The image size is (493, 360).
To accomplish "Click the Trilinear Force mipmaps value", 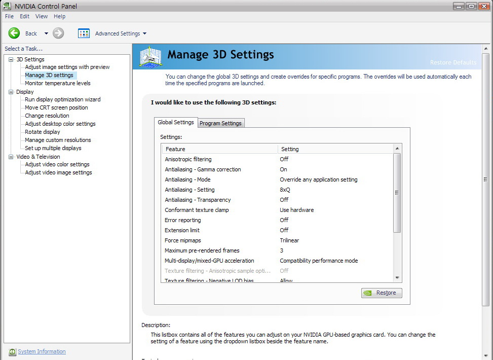I will pyautogui.click(x=289, y=240).
